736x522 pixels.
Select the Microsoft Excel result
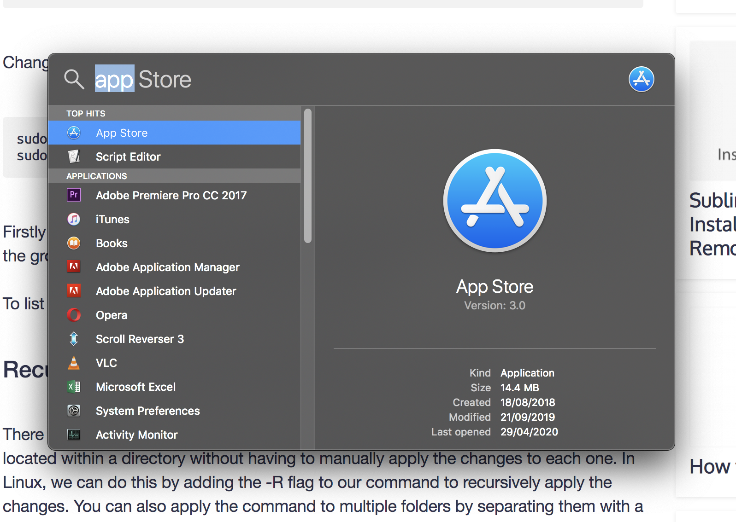(x=174, y=387)
